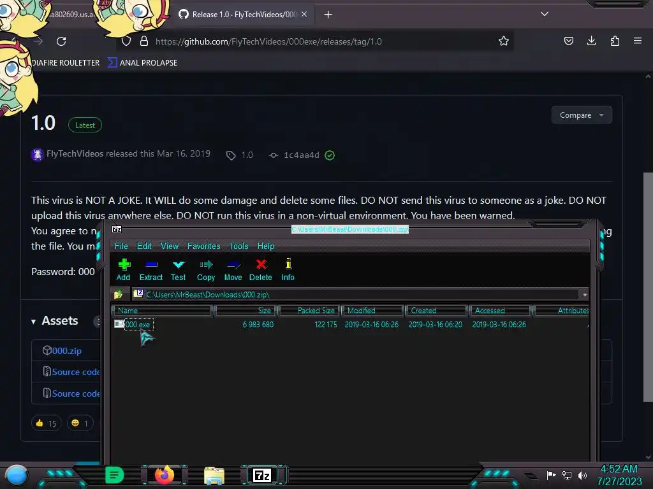Image resolution: width=653 pixels, height=489 pixels.
Task: Click the thumbs up reaction with 15
Action: [x=46, y=423]
